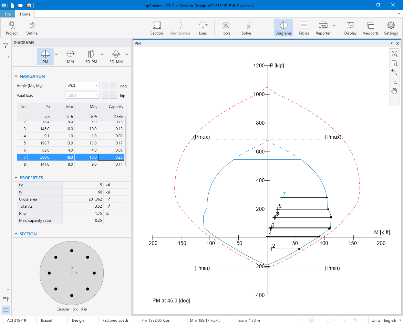This screenshot has width=403, height=325.
Task: Open the Reporter dropdown arrow
Action: point(334,25)
